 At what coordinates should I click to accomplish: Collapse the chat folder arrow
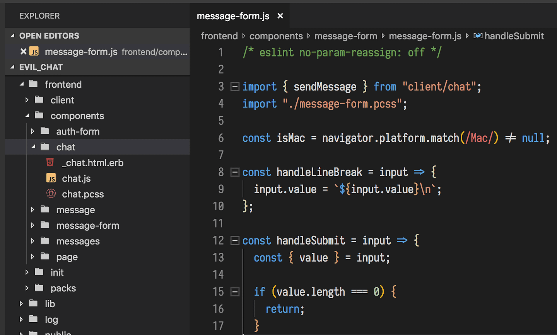[x=33, y=147]
